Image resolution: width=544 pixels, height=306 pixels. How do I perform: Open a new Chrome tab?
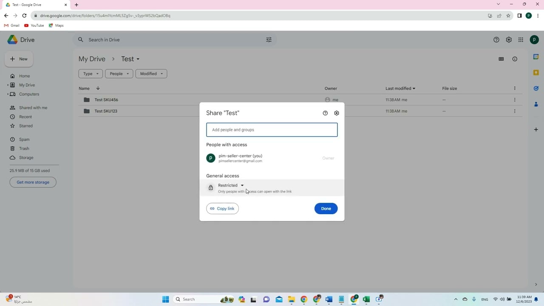[76, 5]
